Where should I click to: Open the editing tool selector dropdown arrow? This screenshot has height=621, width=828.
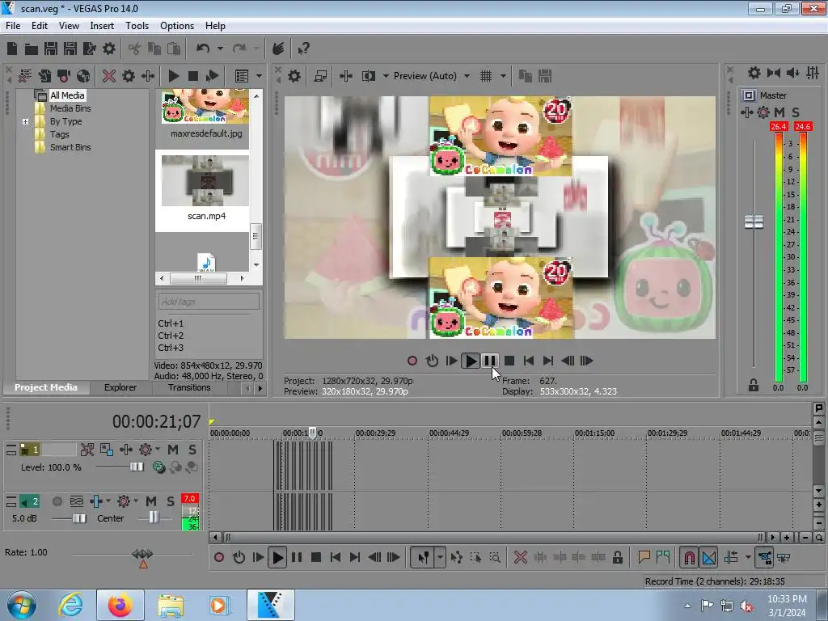click(440, 557)
